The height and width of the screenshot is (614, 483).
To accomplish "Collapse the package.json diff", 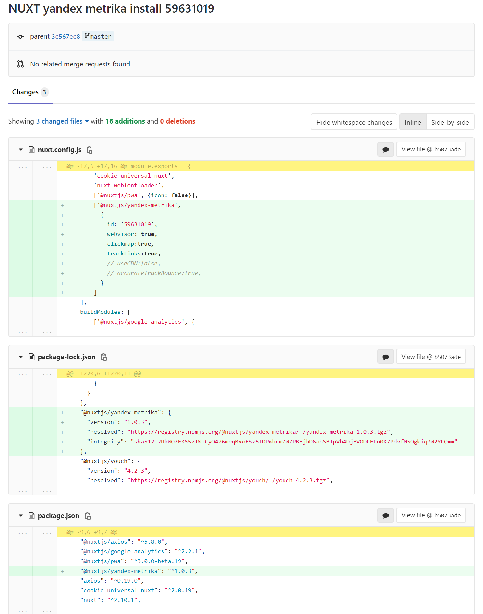I will (x=21, y=516).
